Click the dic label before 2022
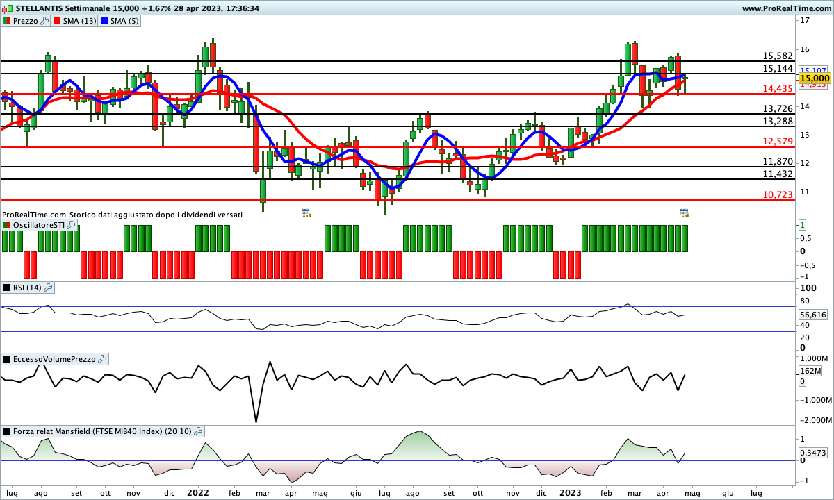The image size is (834, 500). (169, 492)
